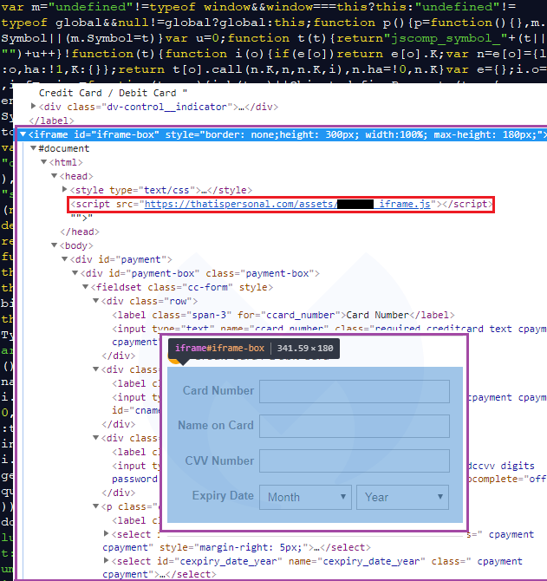Focus the Name on Card field

coord(355,426)
